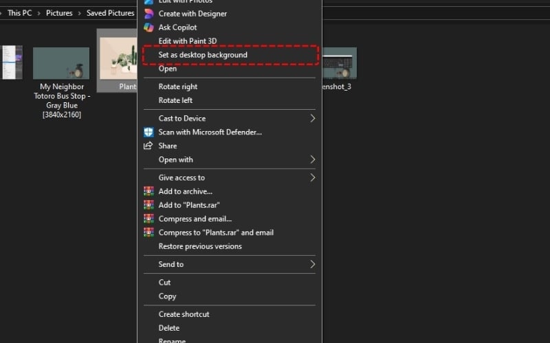Select Rotate right from the menu
The height and width of the screenshot is (343, 550).
click(x=178, y=86)
